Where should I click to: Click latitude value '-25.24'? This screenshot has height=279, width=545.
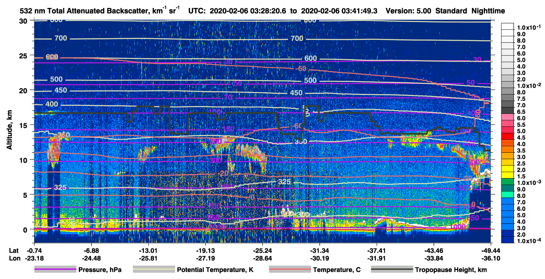click(x=262, y=251)
